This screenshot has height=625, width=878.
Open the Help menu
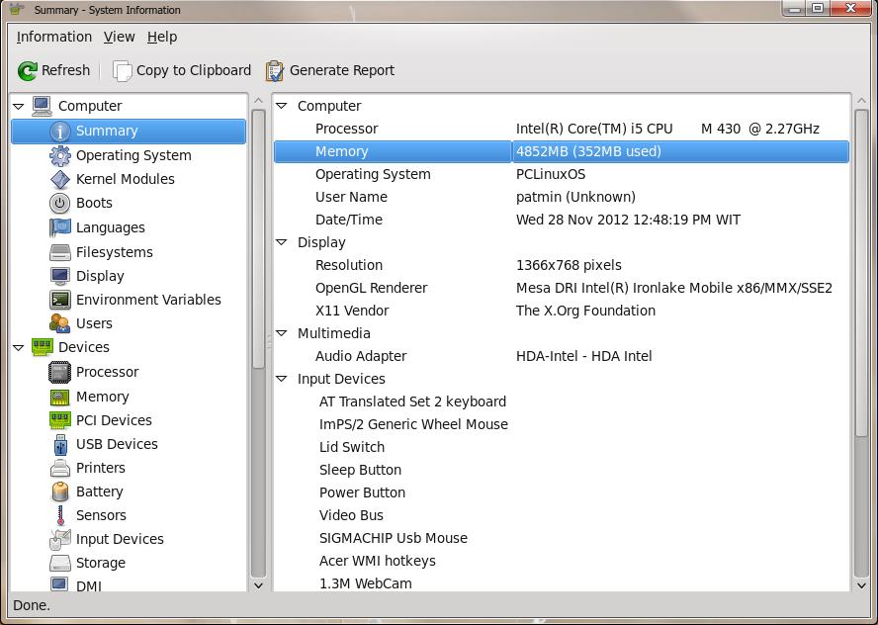(162, 37)
